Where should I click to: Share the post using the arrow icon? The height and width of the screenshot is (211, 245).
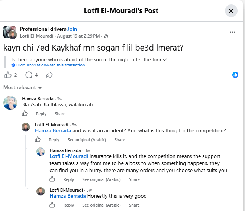(x=49, y=75)
